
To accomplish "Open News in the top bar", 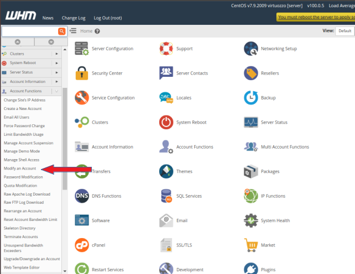I will click(x=48, y=18).
